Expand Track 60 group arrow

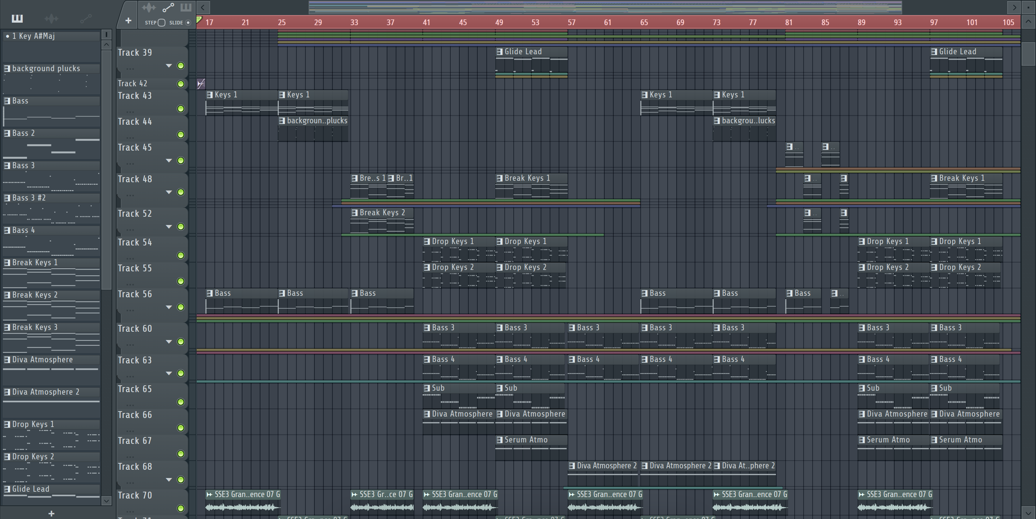(x=169, y=342)
